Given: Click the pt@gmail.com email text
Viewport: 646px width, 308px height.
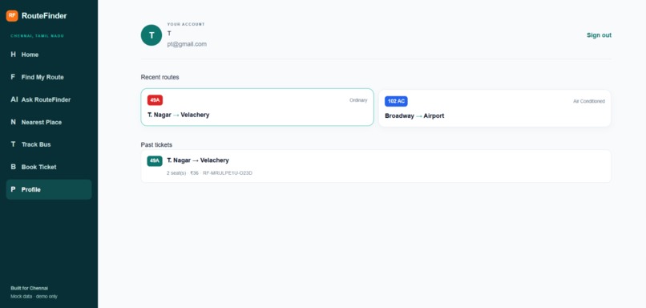Looking at the screenshot, I should [187, 44].
